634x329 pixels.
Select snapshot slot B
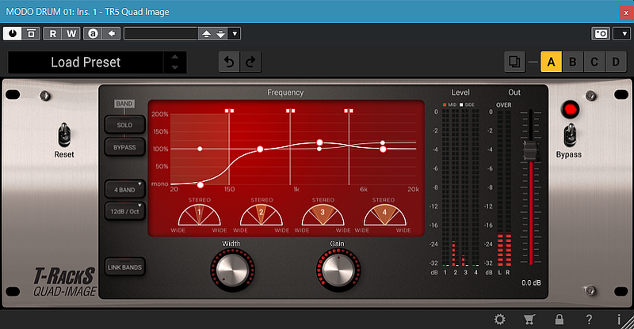(572, 62)
